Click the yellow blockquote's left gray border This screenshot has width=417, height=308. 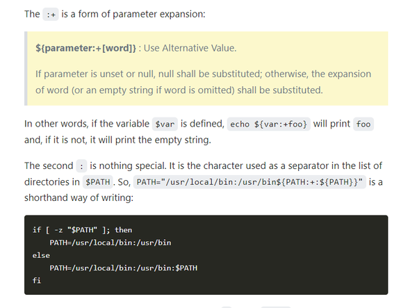tap(26, 68)
